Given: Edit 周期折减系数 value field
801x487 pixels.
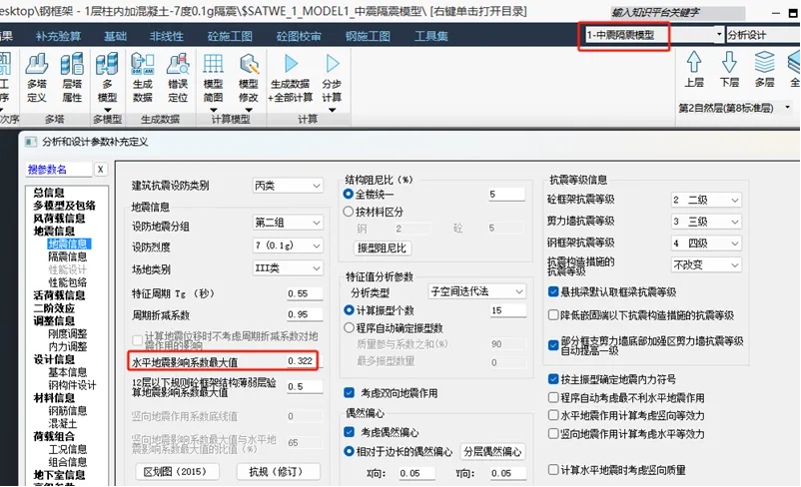Looking at the screenshot, I should (305, 314).
